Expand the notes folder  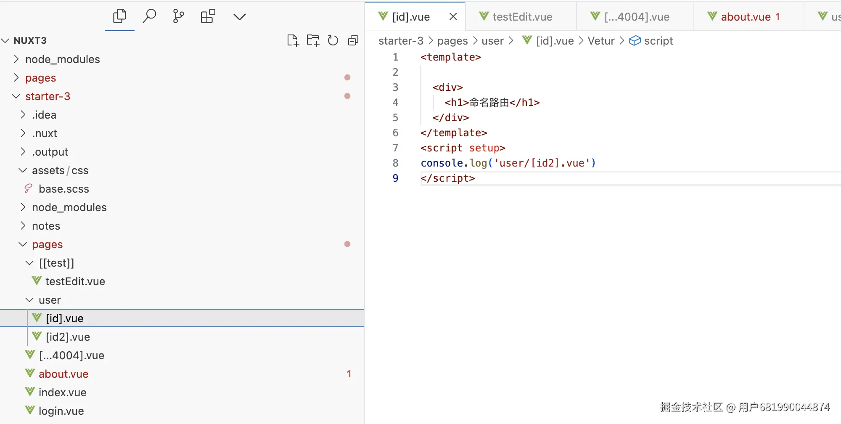(23, 225)
